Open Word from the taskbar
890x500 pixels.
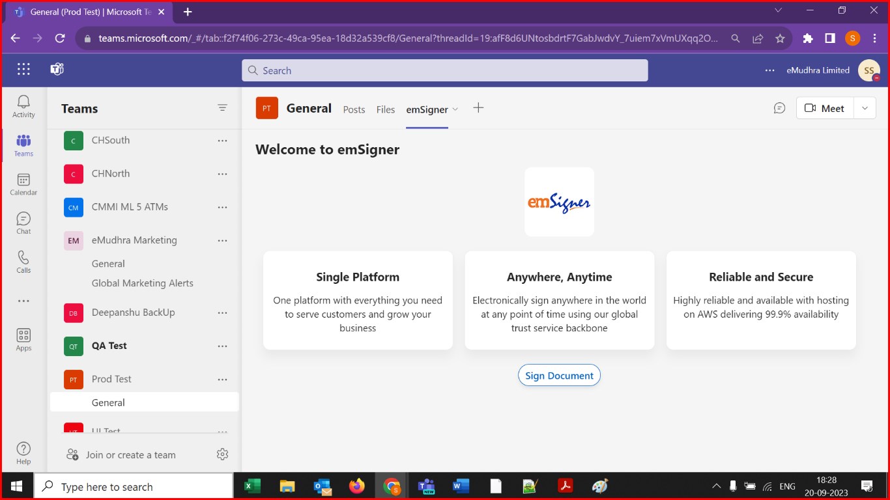click(x=461, y=486)
